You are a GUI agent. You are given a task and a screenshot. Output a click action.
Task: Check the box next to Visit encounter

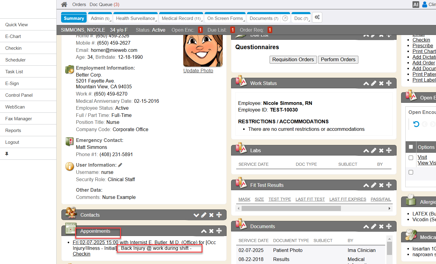[411, 158]
